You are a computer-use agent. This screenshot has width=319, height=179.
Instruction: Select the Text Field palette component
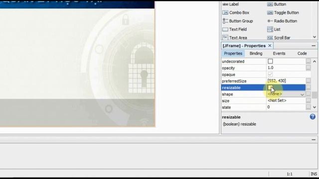tap(235, 29)
